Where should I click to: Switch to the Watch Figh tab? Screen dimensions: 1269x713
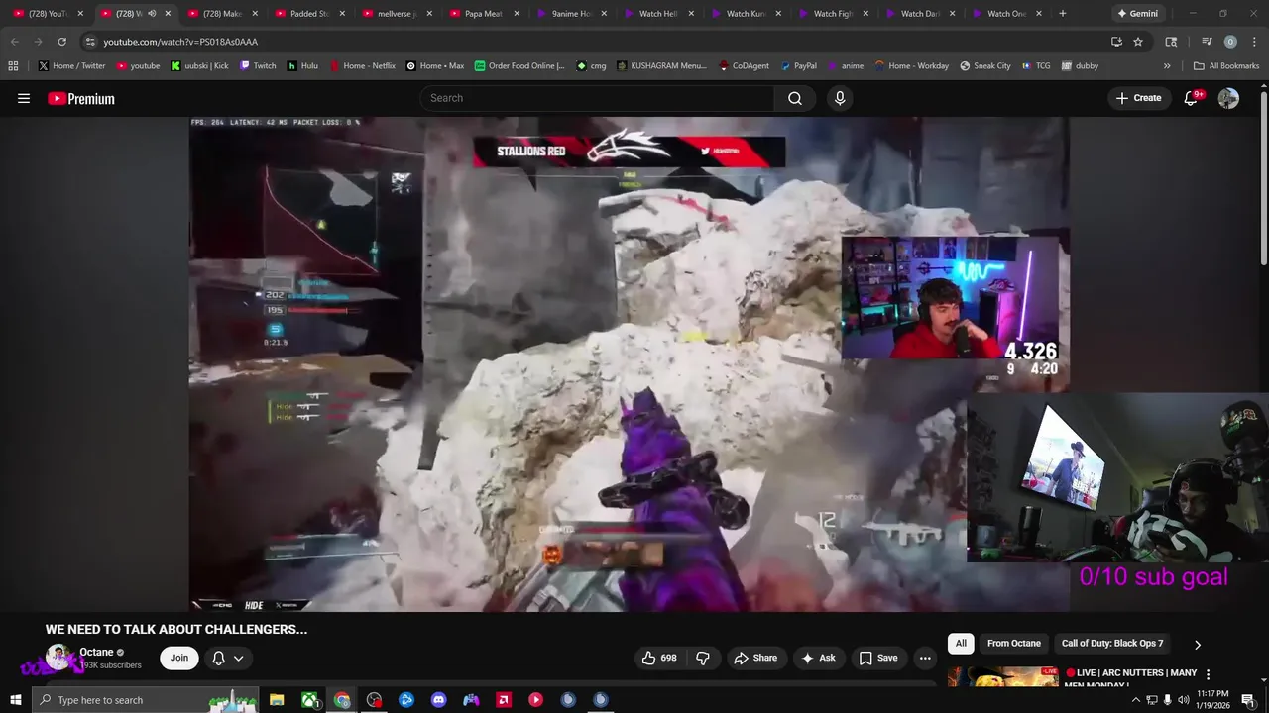[834, 14]
